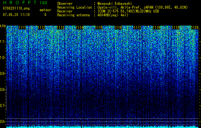This screenshot has height=128, width=201.
Task: Select the filename 0706201110.png
Action: click(x=16, y=8)
